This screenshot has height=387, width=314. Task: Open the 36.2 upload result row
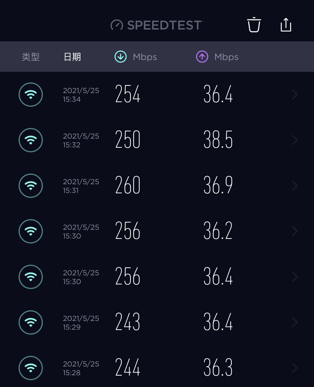pos(157,231)
